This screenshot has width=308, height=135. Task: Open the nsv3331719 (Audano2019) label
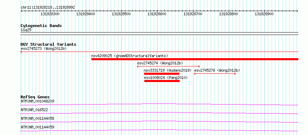[x=167, y=70]
